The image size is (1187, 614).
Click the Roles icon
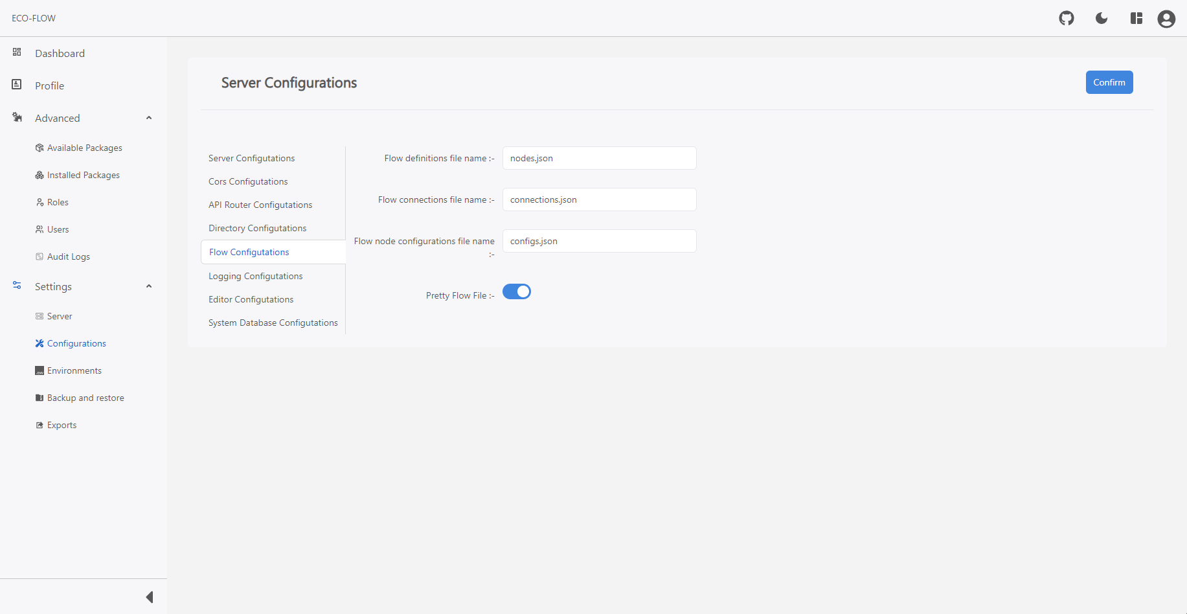point(40,202)
